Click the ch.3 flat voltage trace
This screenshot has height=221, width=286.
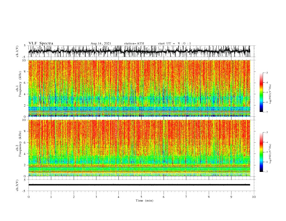pos(139,185)
